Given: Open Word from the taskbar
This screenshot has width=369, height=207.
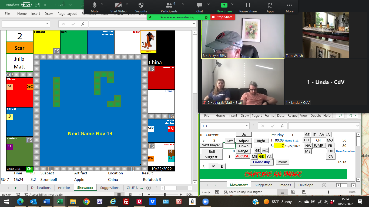Looking at the screenshot, I should tap(46, 201).
